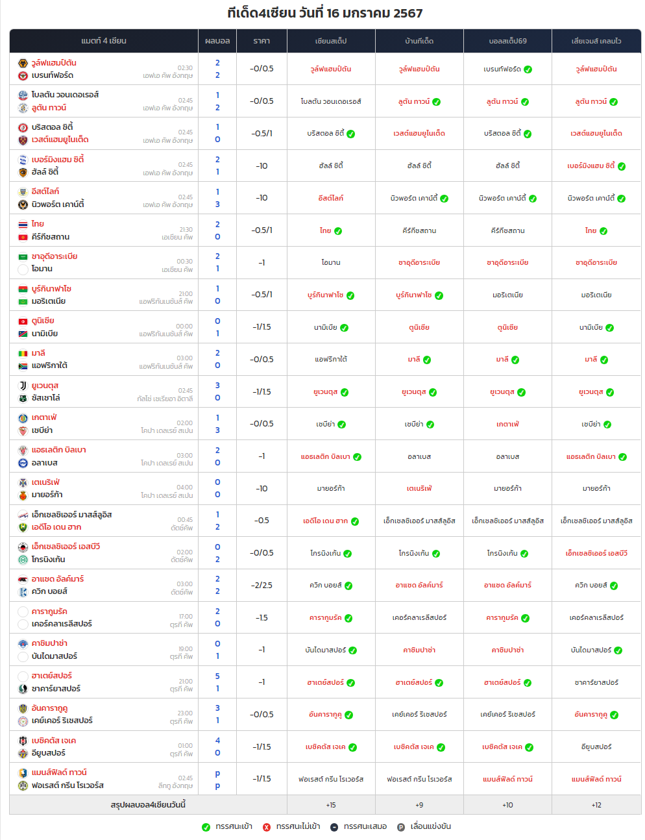Click the Tunisia flag icon

point(23,321)
